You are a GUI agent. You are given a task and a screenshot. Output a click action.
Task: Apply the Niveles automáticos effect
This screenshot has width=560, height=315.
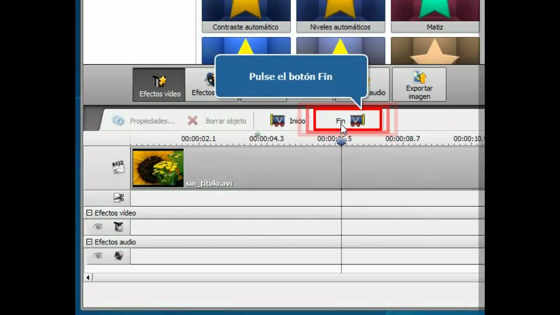pyautogui.click(x=340, y=16)
